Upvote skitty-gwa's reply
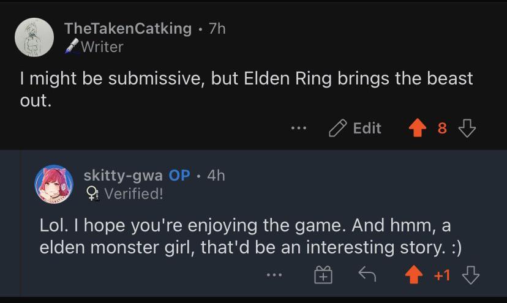Image resolution: width=507 pixels, height=303 pixels. click(415, 275)
